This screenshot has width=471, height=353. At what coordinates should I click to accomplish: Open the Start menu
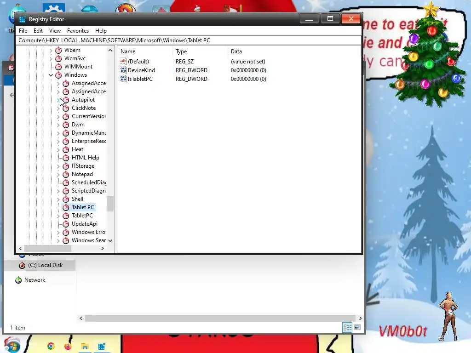click(x=12, y=345)
